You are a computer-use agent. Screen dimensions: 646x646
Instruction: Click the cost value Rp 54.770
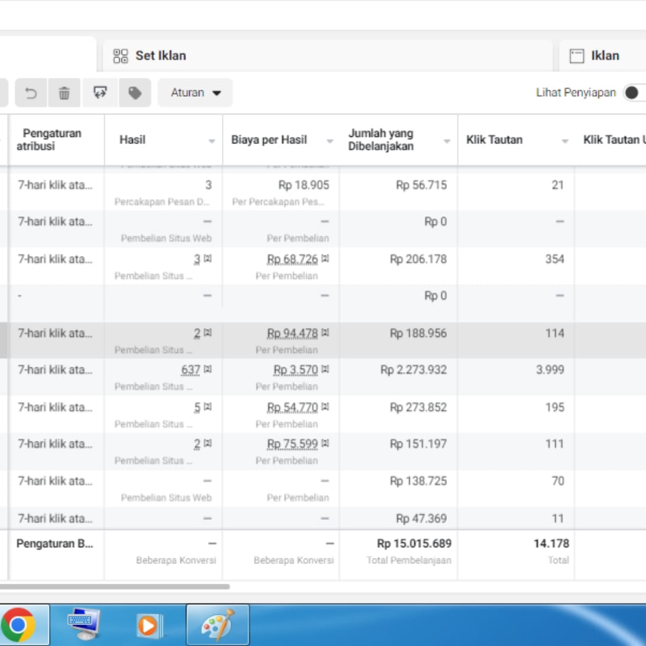coord(293,408)
